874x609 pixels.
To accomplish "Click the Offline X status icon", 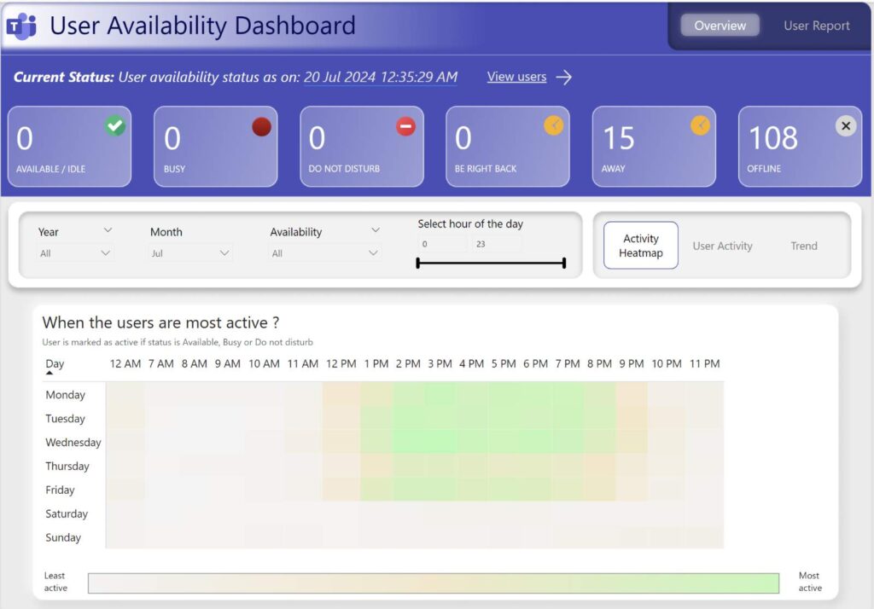I will point(845,126).
